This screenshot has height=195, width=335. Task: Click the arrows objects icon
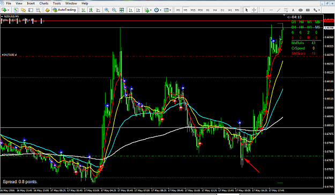coord(315,10)
